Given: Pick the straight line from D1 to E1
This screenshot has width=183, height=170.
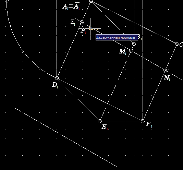Looking at the screenshot, I should [78, 99].
